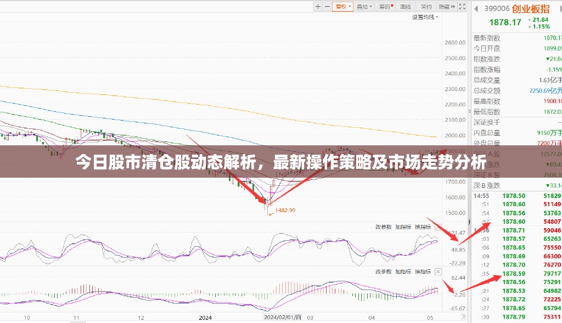Click the 内盘总量 row
Viewport: 562px width, 323px height.
517,133
